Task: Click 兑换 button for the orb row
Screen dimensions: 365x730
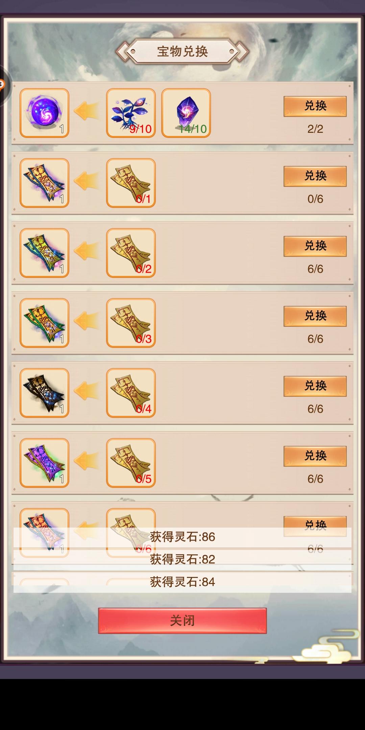Action: [x=315, y=106]
